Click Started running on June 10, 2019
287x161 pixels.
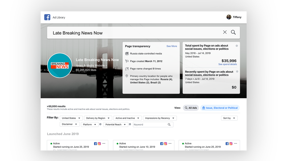pos(137,147)
